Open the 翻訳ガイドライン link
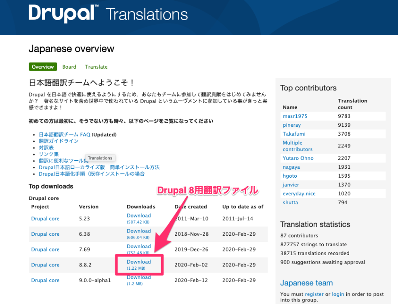Screen dimensions: 398x304 point(59,141)
